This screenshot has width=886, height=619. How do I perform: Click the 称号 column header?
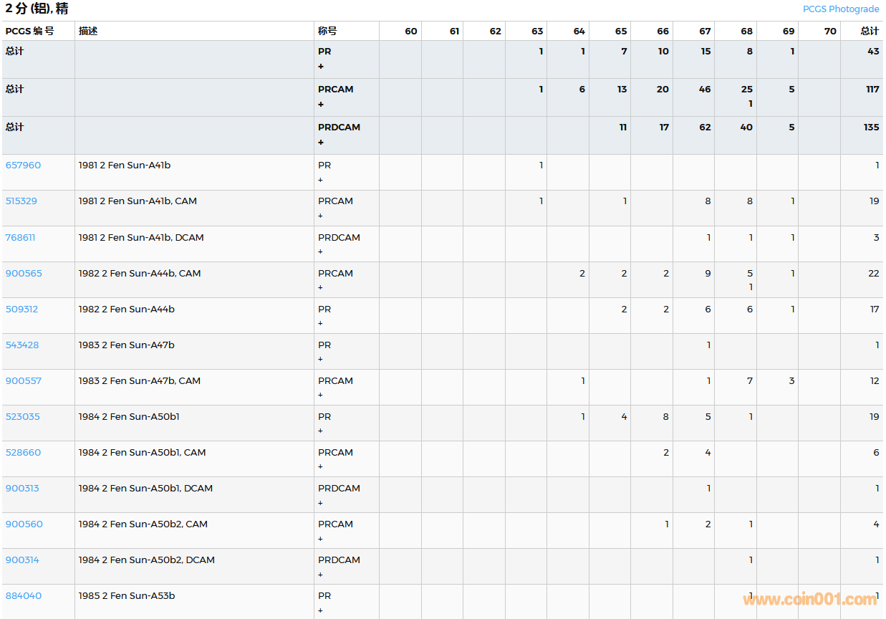click(x=327, y=32)
